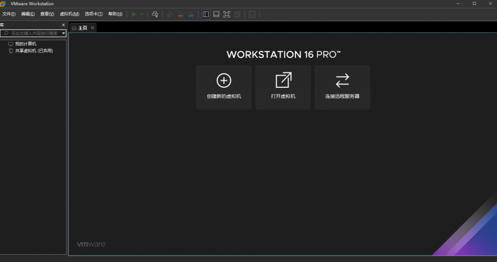Click the 创建新的虚拟机 tile
This screenshot has height=262, width=497.
tap(224, 87)
